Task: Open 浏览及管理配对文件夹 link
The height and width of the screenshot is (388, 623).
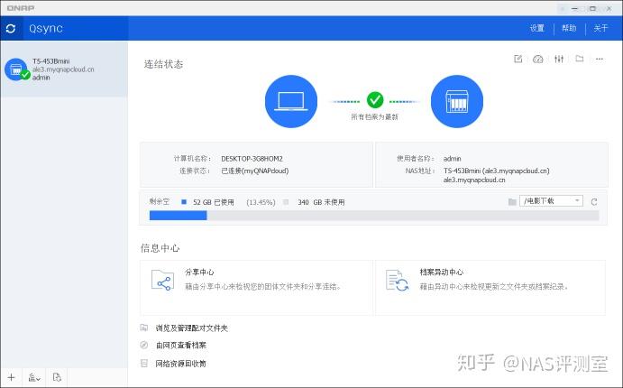Action: [191, 328]
